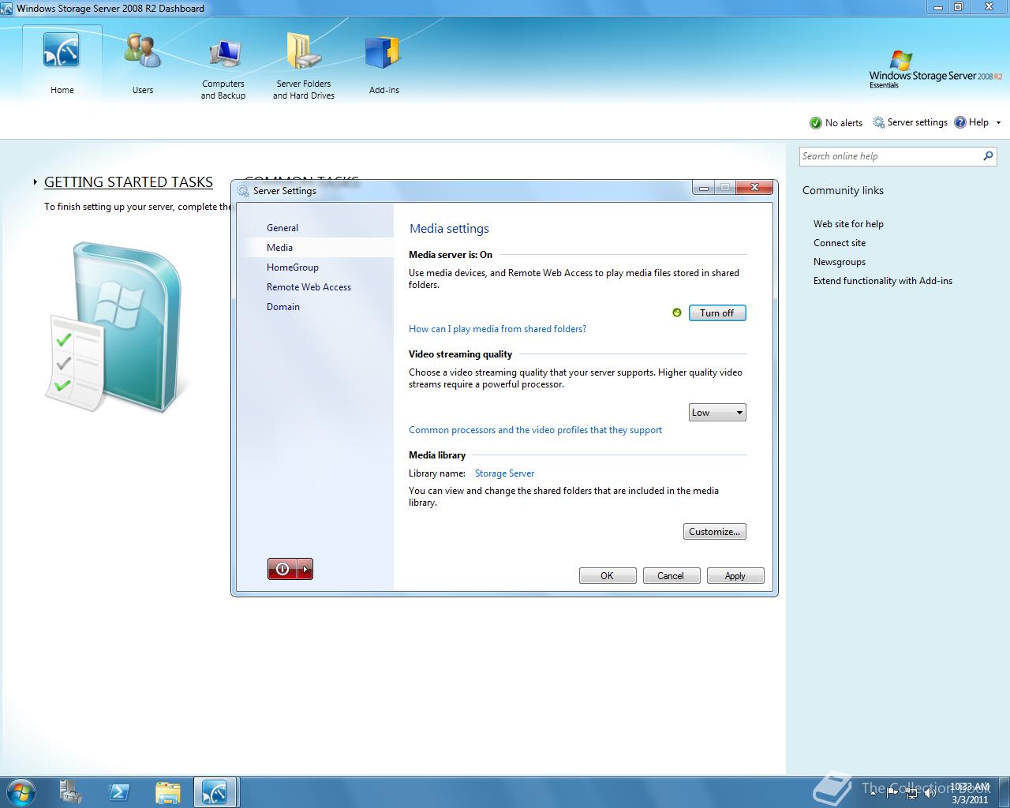Open Common processors and video profiles link
The width and height of the screenshot is (1010, 808).
tap(535, 430)
